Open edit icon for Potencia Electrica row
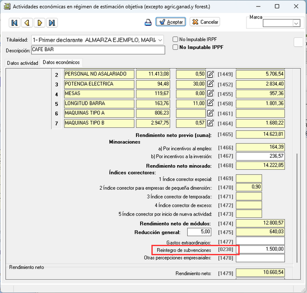 click(x=210, y=84)
